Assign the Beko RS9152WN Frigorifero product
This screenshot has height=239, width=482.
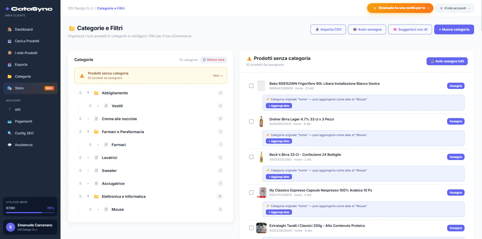click(456, 86)
